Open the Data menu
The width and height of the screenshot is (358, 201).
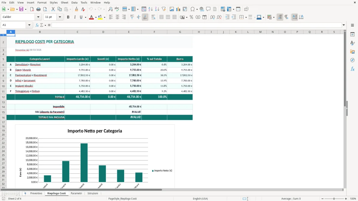[74, 2]
